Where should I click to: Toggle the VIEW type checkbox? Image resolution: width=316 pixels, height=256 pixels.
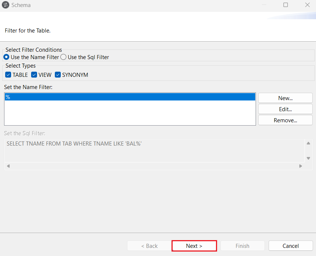tap(34, 75)
